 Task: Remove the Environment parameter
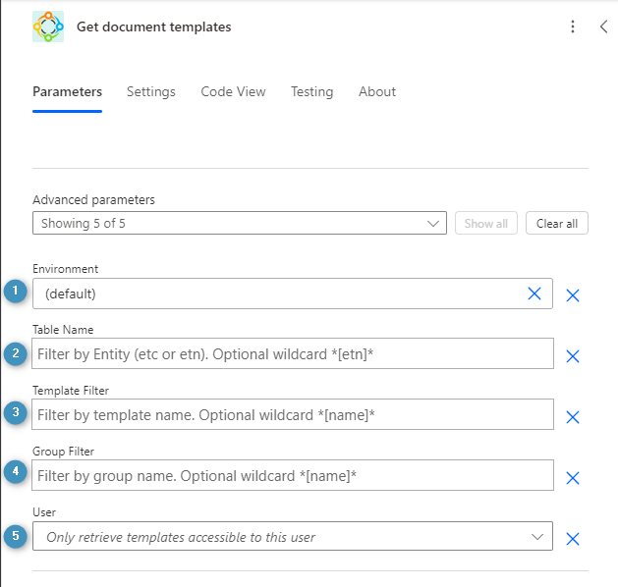572,295
